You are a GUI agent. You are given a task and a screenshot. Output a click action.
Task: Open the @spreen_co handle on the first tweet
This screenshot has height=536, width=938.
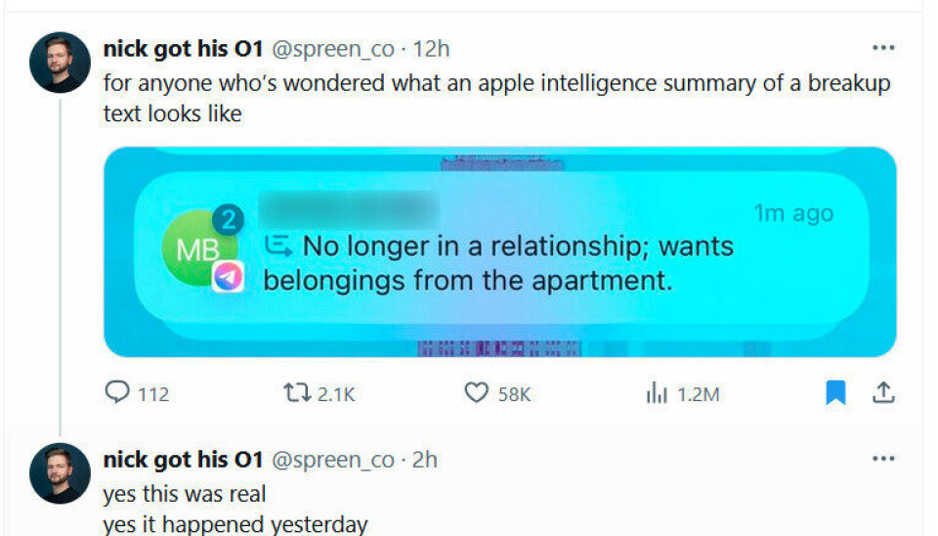(332, 49)
